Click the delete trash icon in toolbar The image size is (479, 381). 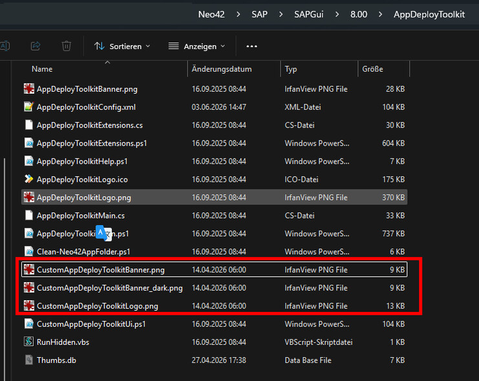tap(67, 46)
